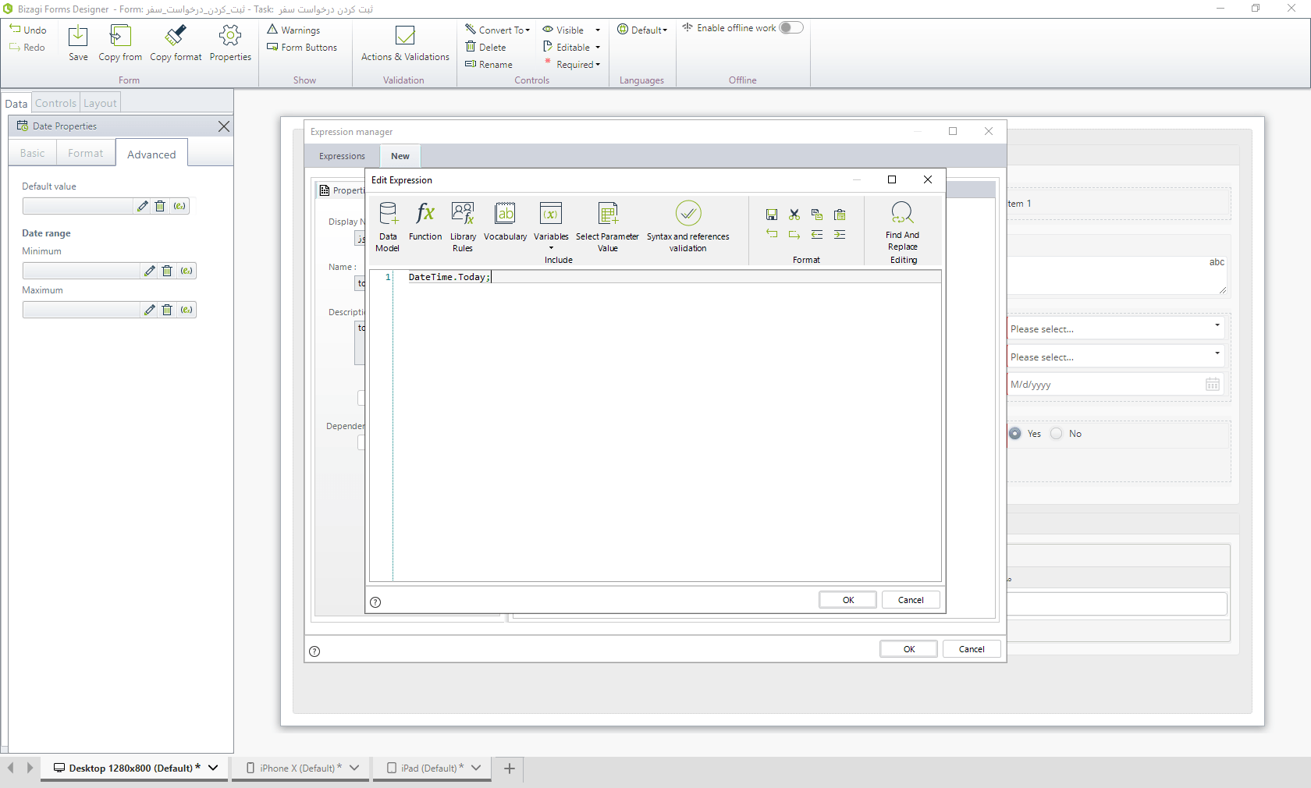The height and width of the screenshot is (788, 1311).
Task: Click redo arrow in expression Format group
Action: point(794,234)
